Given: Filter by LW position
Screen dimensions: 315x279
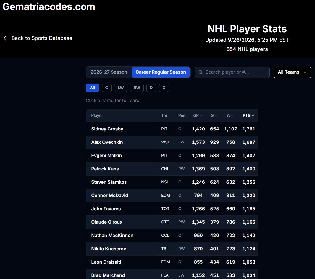Looking at the screenshot, I should pos(121,88).
